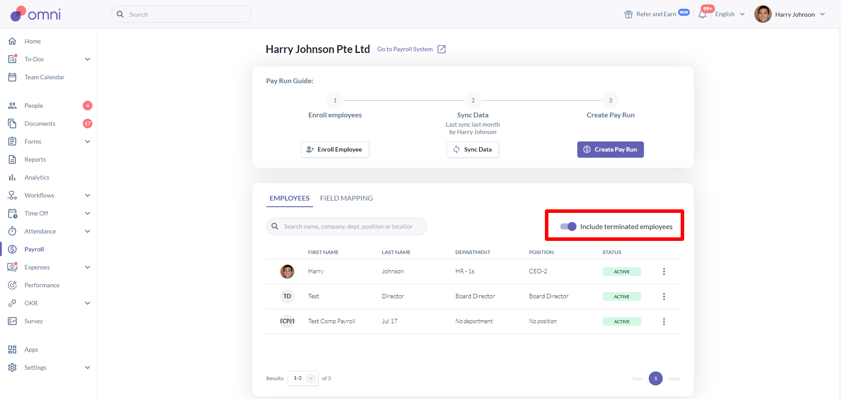
Task: Expand the Settings menu chevron
Action: pyautogui.click(x=88, y=367)
